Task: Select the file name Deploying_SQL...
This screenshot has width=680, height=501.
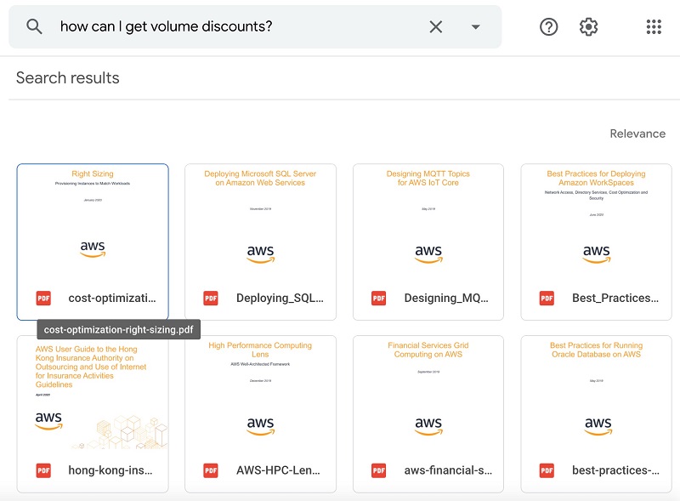Action: [x=280, y=299]
